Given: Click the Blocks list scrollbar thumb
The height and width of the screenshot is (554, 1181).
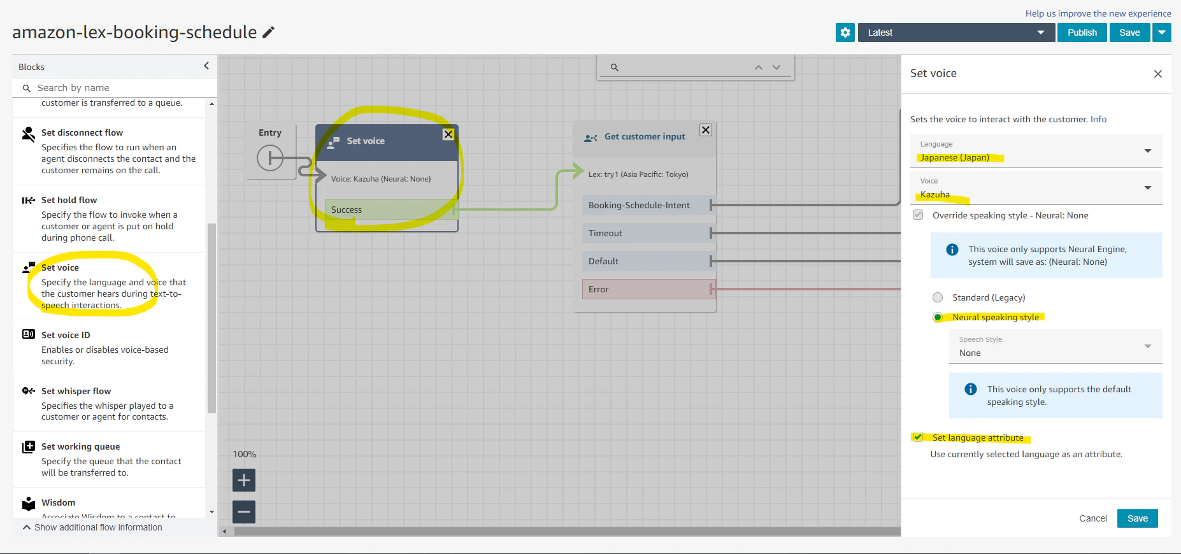Looking at the screenshot, I should click(x=212, y=318).
